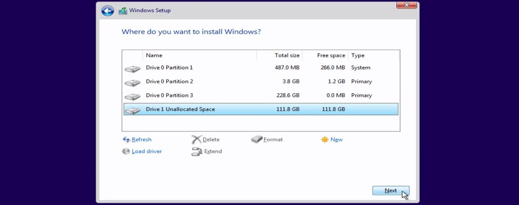Viewport: 519px width, 205px height.
Task: Click the Name column header
Action: [x=154, y=55]
